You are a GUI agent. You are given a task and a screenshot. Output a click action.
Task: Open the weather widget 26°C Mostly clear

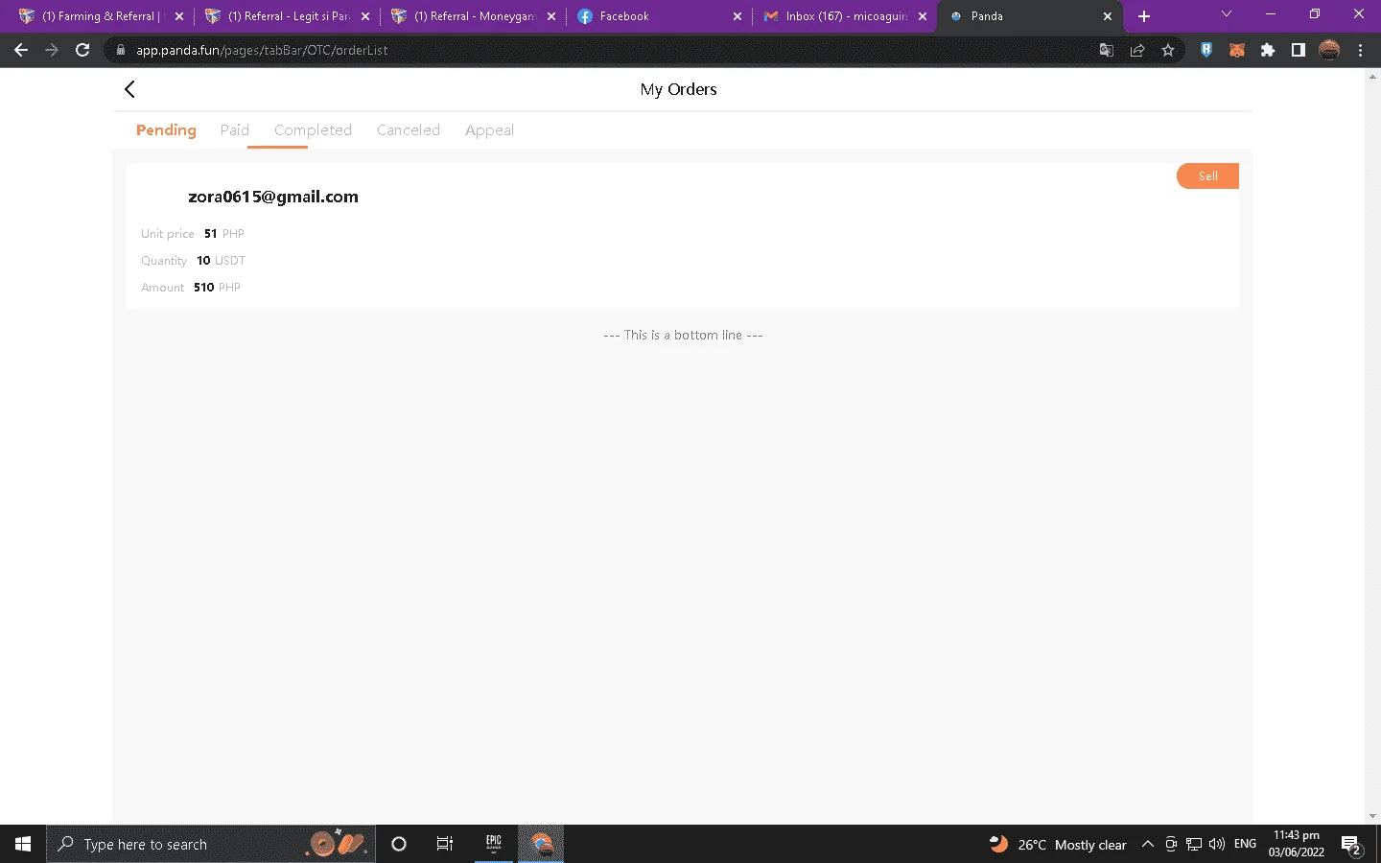1058,845
